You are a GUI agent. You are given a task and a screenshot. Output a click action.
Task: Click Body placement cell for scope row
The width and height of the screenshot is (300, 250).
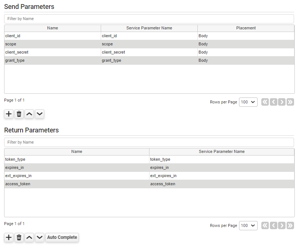point(246,44)
